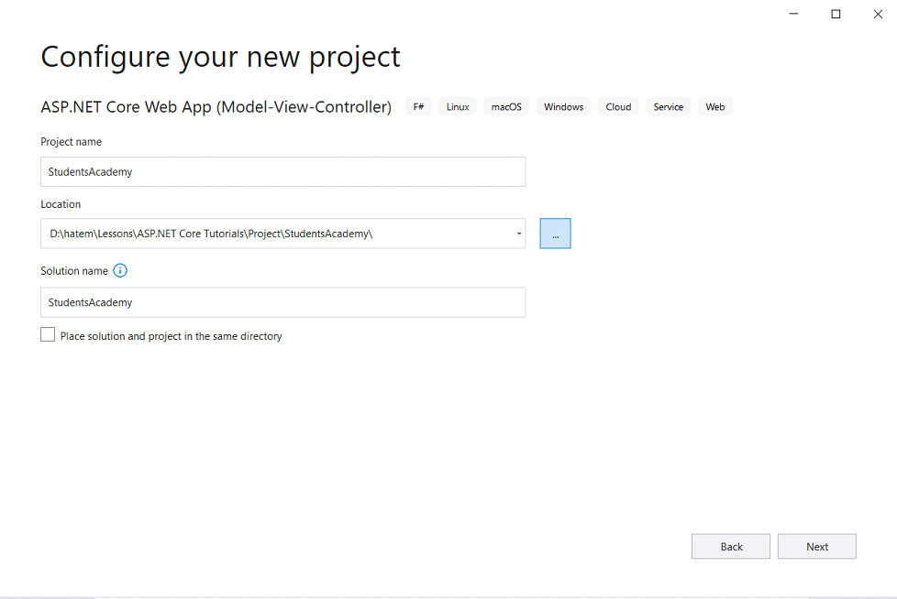Select the Linux platform tag
Viewport: 897px width, 599px height.
pos(458,107)
